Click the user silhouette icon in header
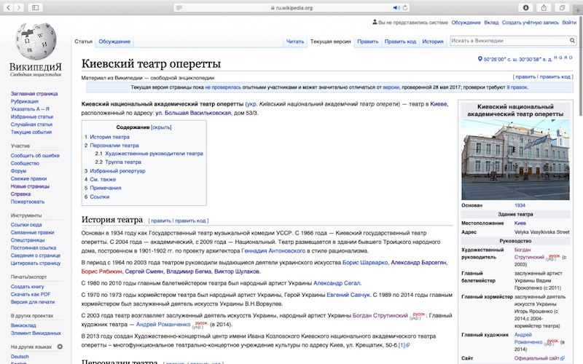 pyautogui.click(x=375, y=23)
